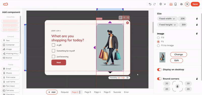
Task: Click the Next button in popup
Action: tap(59, 62)
